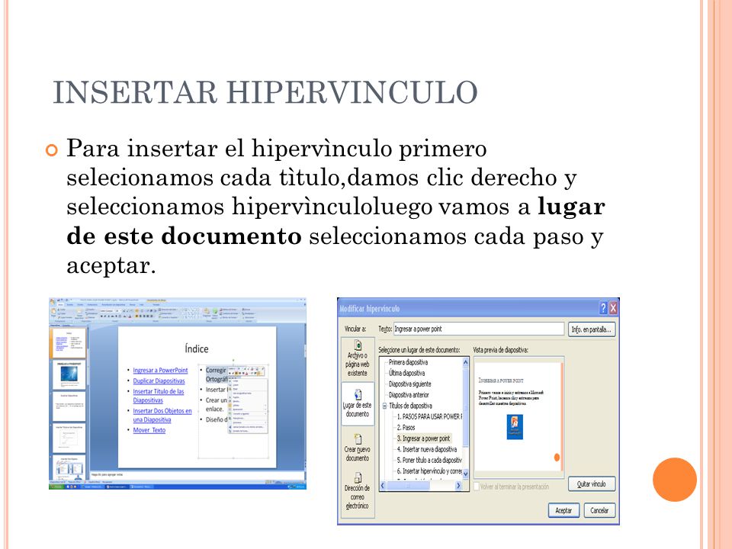
Task: Select Diapositiva anterior in the list
Action: tap(409, 394)
